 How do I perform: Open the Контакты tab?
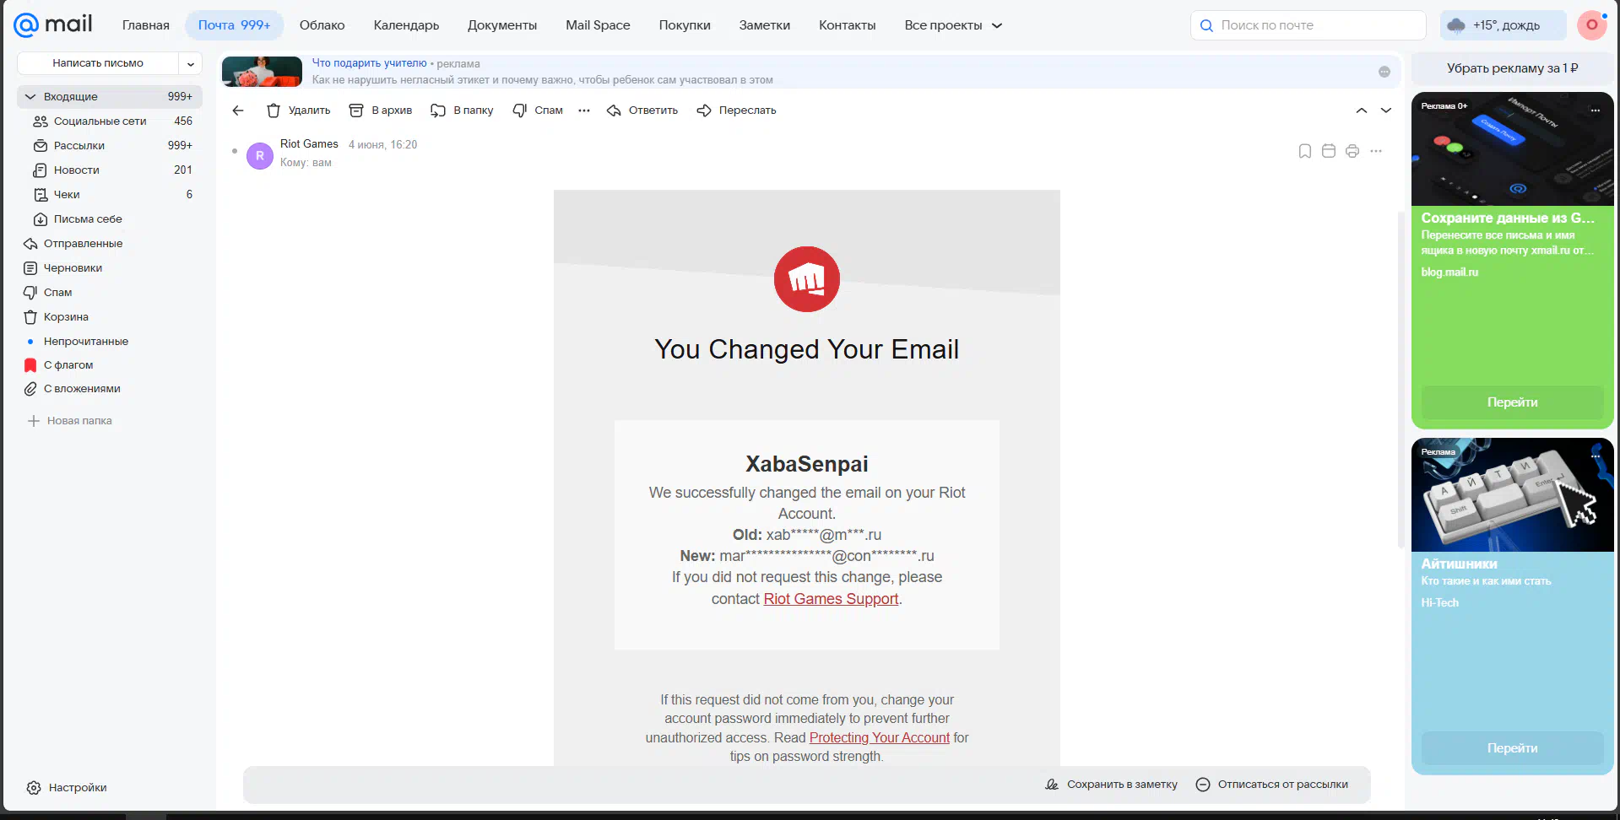(848, 25)
